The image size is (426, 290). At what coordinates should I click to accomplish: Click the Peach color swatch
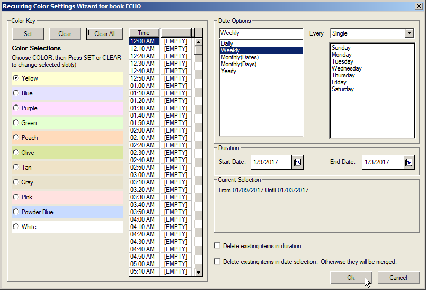click(x=68, y=138)
